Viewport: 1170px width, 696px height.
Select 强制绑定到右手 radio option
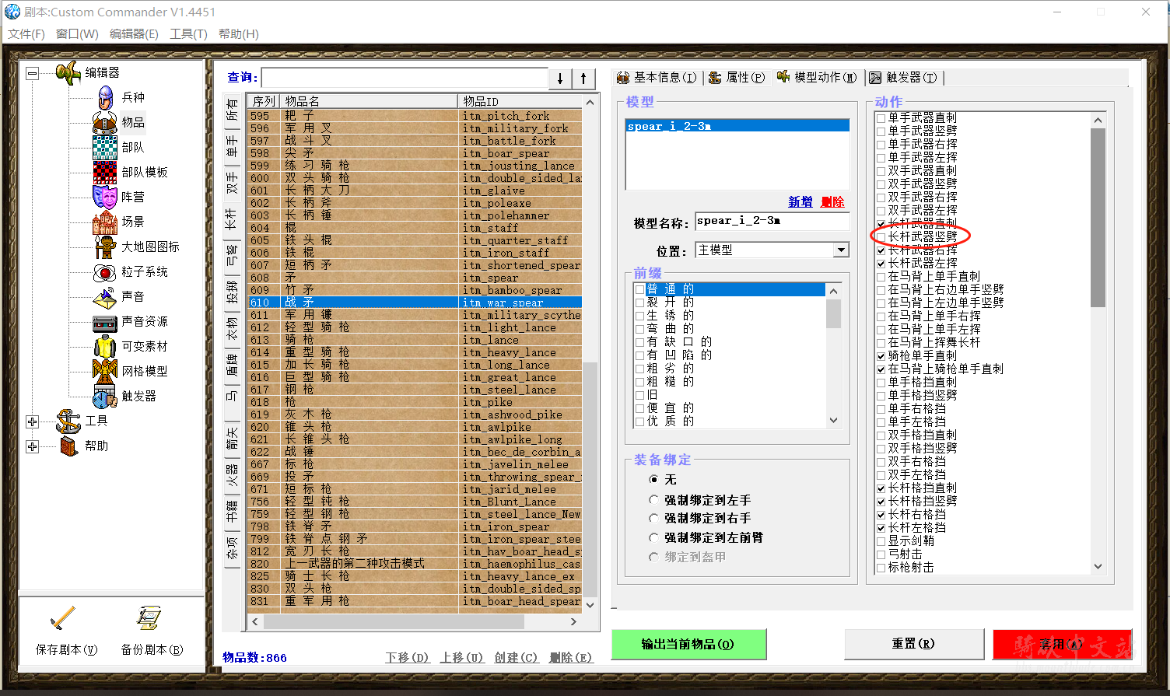(x=653, y=518)
